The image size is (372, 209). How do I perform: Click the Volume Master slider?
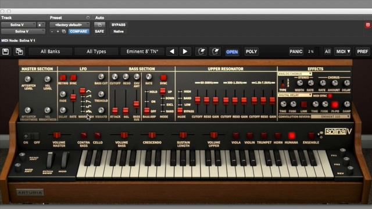tap(57, 135)
